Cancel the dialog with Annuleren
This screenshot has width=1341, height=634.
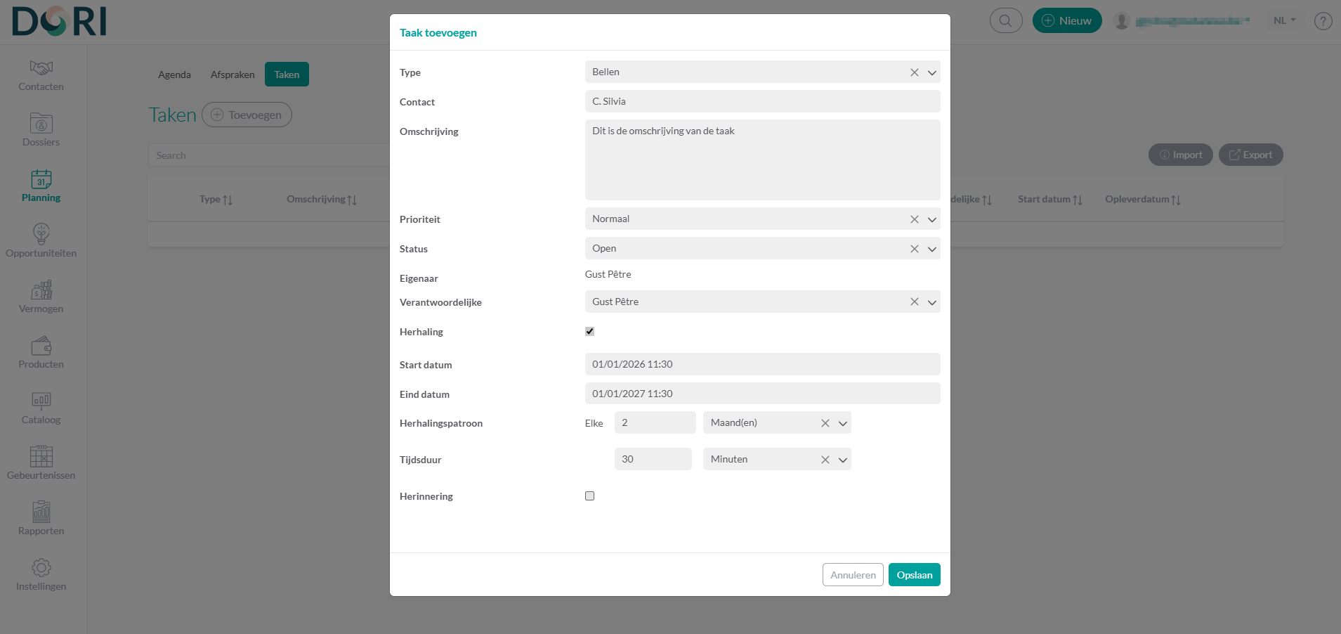(x=853, y=575)
